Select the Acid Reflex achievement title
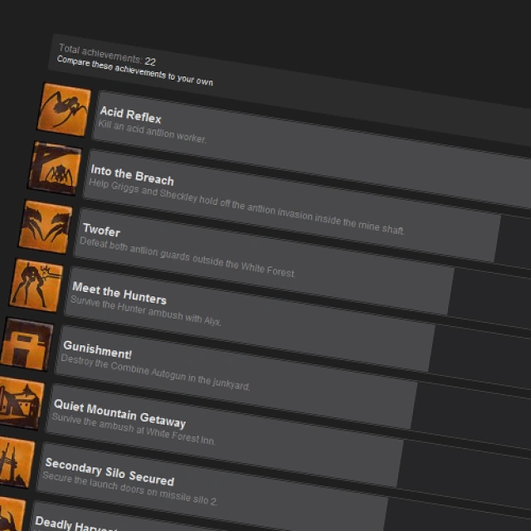The height and width of the screenshot is (531, 531). 130,115
